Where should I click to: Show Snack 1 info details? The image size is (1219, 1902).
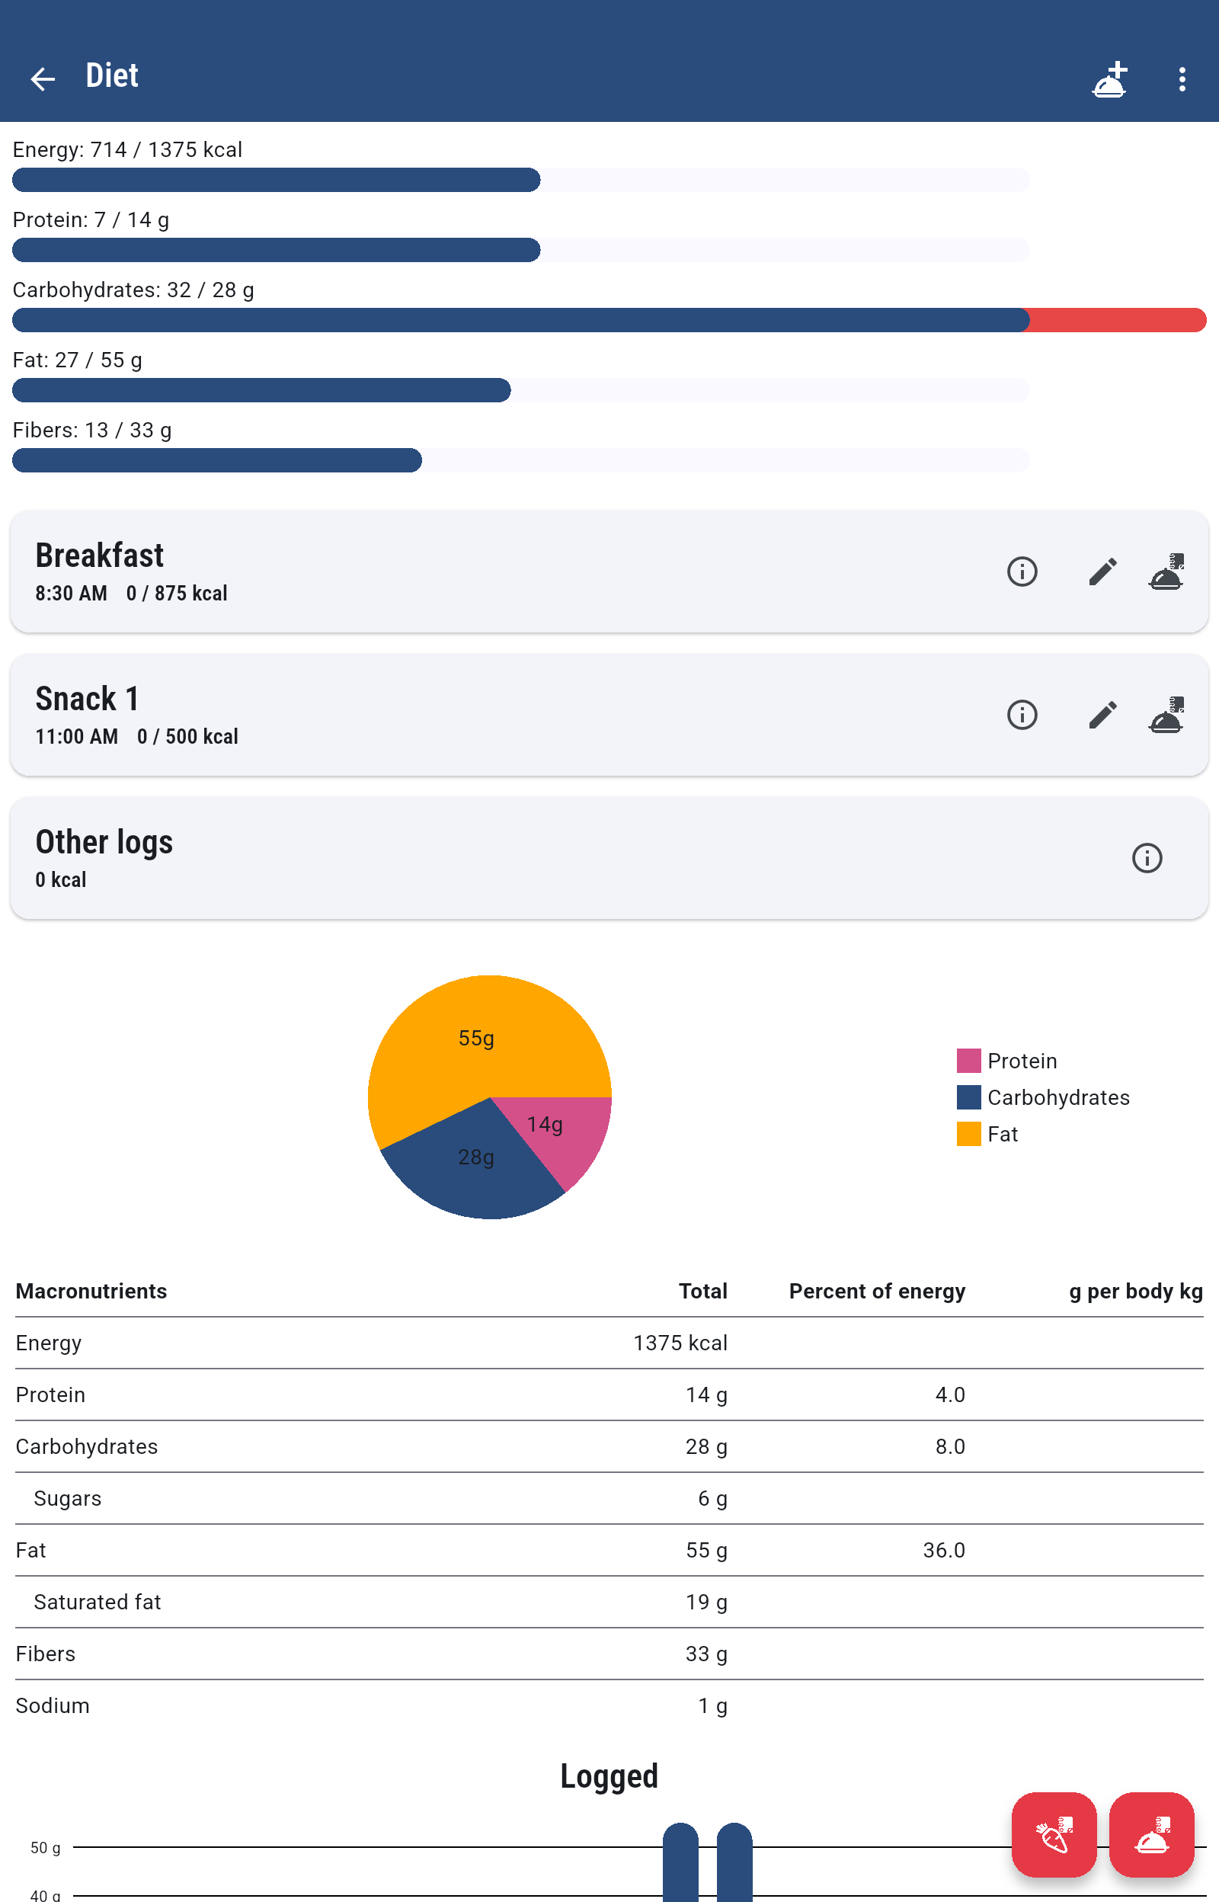point(1022,714)
